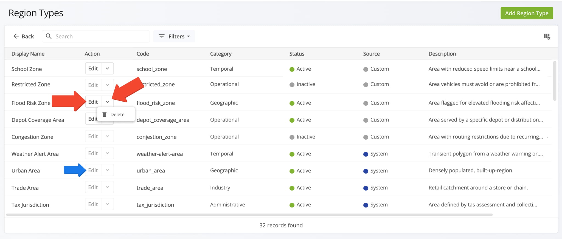Select the 'school_zone' code cell
Screen dimensions: 562x239
point(152,69)
